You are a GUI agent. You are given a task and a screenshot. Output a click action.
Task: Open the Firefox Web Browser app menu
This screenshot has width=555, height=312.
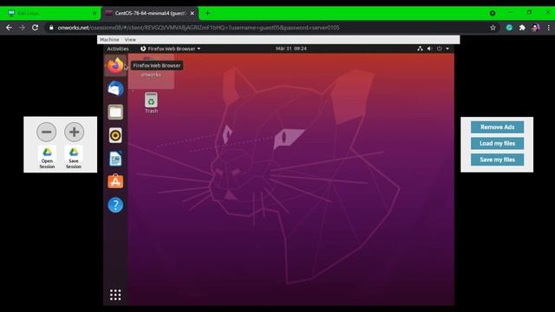coord(171,49)
